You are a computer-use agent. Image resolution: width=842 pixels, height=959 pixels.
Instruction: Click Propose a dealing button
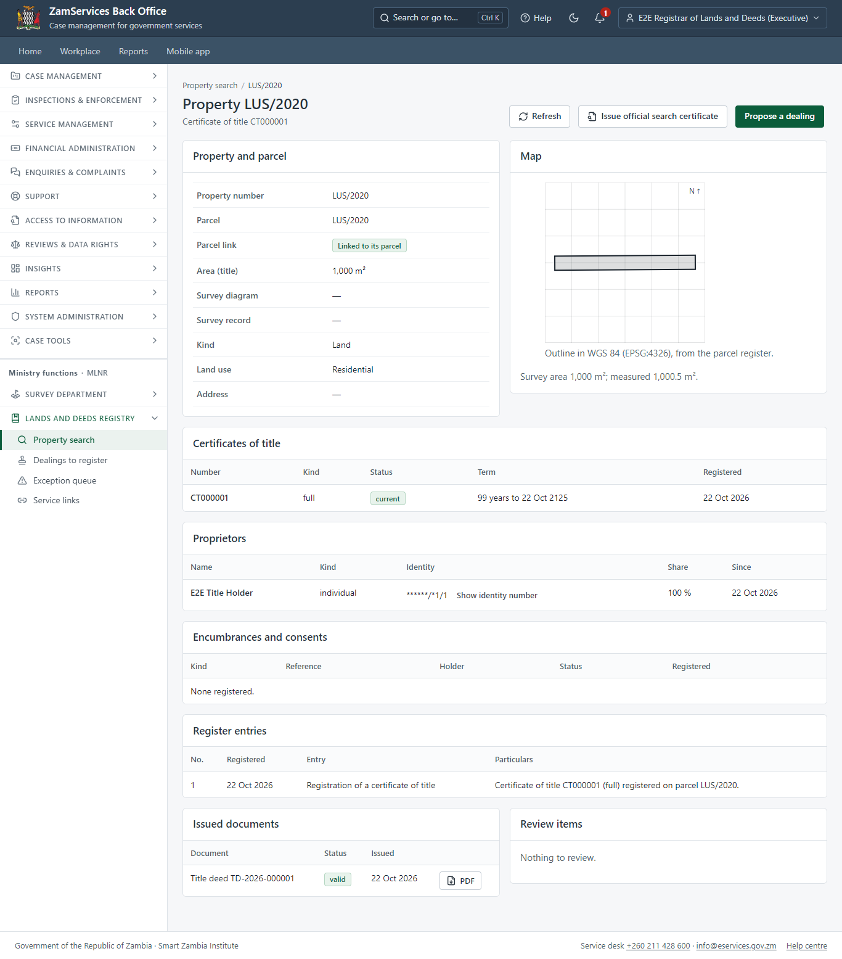tap(780, 117)
